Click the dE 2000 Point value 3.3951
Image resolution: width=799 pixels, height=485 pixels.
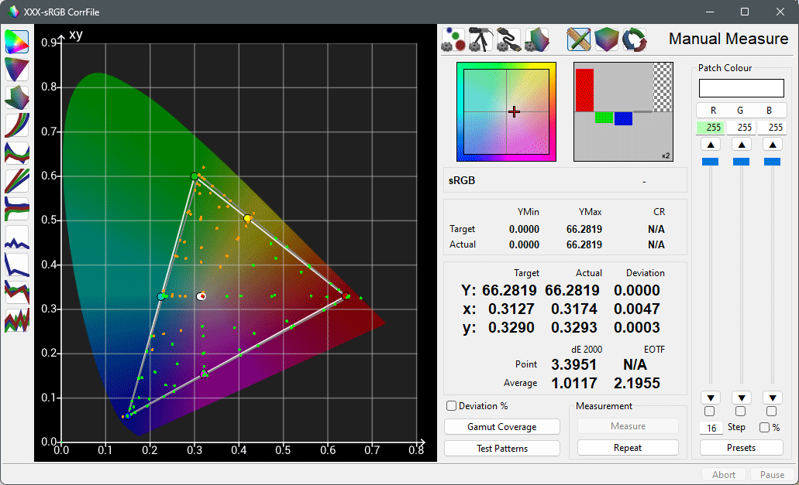(573, 364)
